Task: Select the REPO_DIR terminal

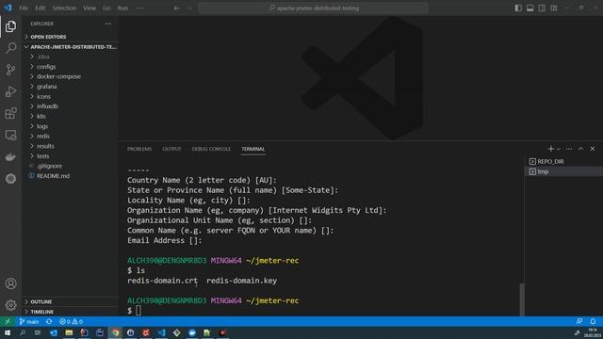Action: coord(563,161)
